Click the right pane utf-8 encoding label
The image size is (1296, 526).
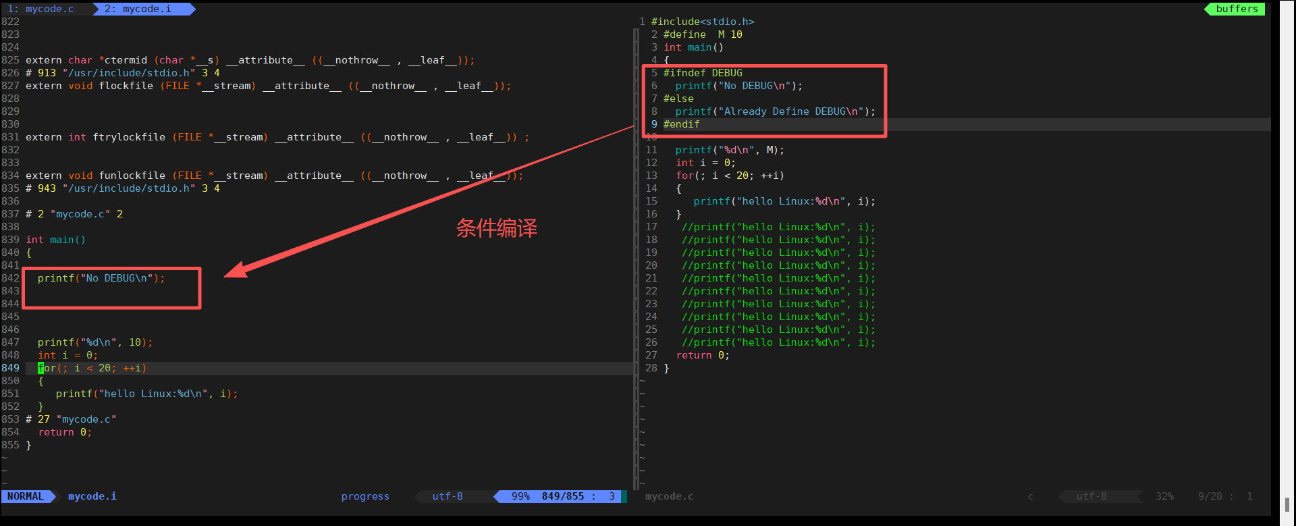(1091, 496)
